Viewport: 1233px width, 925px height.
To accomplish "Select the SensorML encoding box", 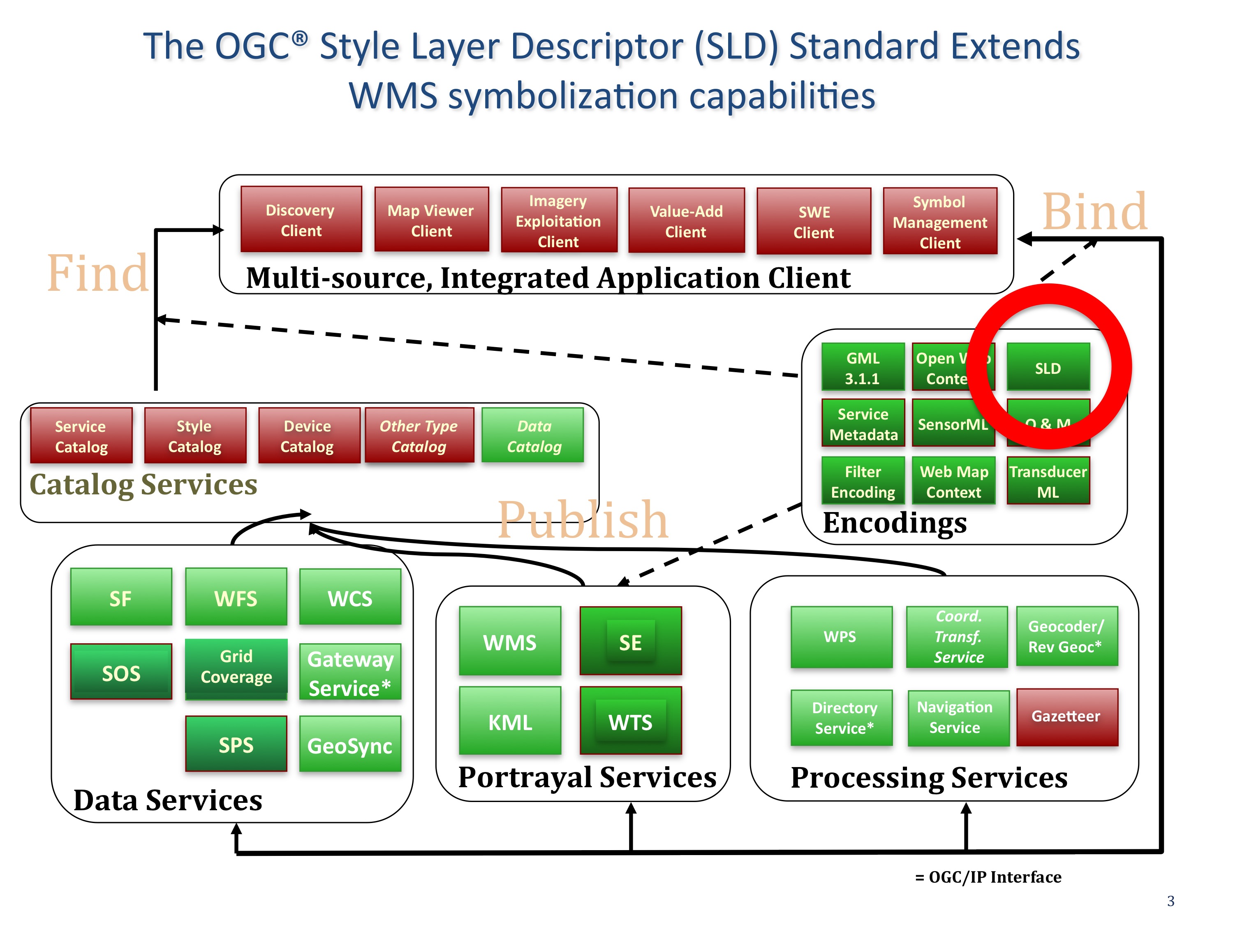I will pos(953,423).
